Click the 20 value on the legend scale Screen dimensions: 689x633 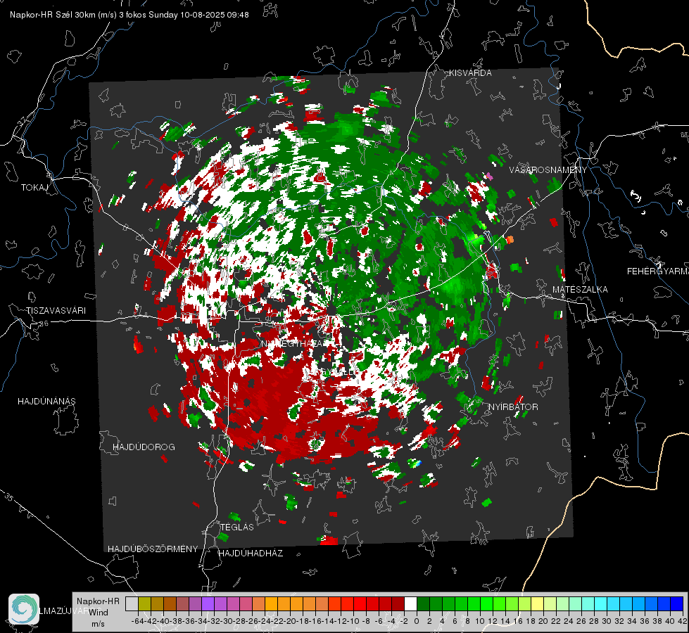tap(543, 622)
